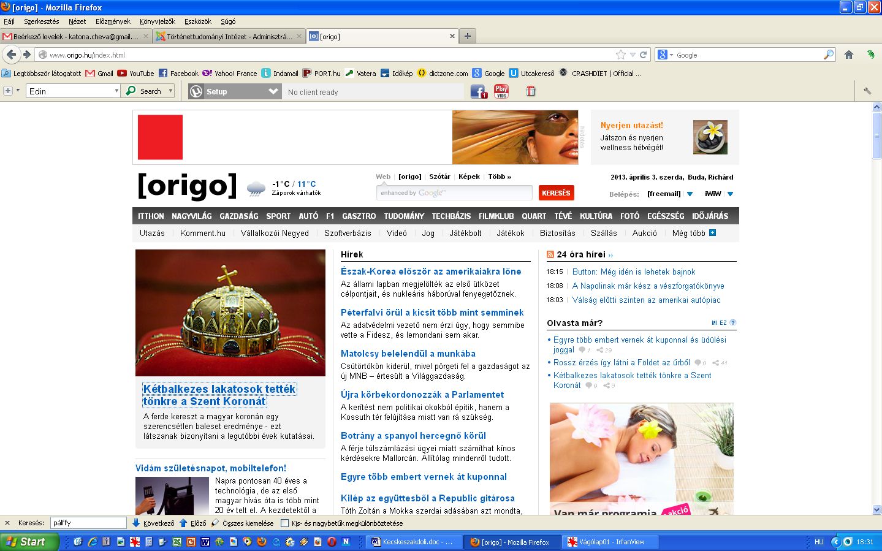
Task: Open the Észak-Korea először az amerikaiakra lőne article
Action: tap(431, 272)
